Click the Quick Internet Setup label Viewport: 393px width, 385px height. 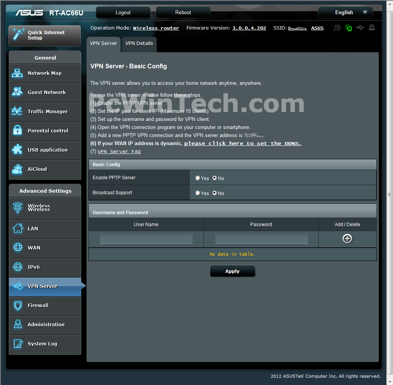pos(46,35)
